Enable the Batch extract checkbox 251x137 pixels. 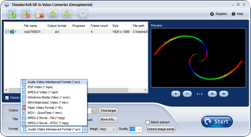coord(147,122)
